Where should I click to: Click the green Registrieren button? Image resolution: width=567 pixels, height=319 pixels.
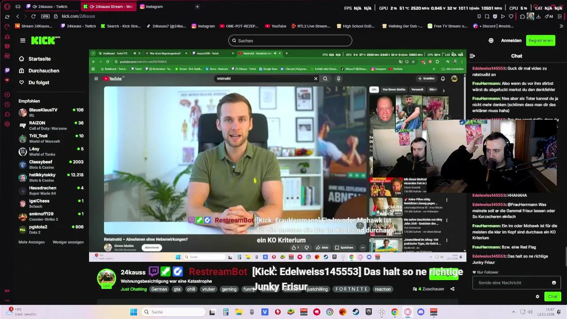[x=540, y=40]
